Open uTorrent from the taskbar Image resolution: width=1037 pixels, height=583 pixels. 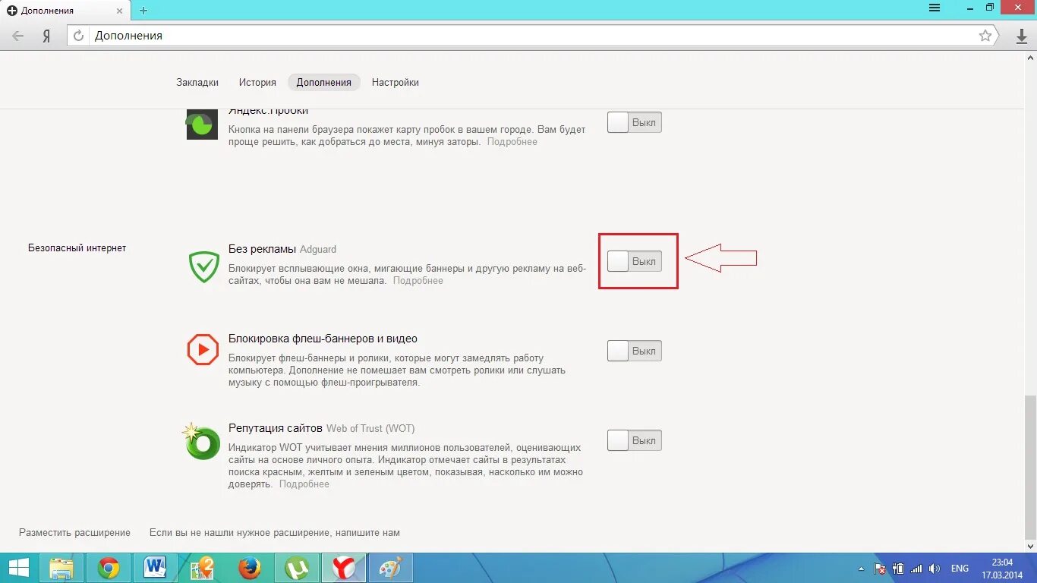(x=297, y=568)
